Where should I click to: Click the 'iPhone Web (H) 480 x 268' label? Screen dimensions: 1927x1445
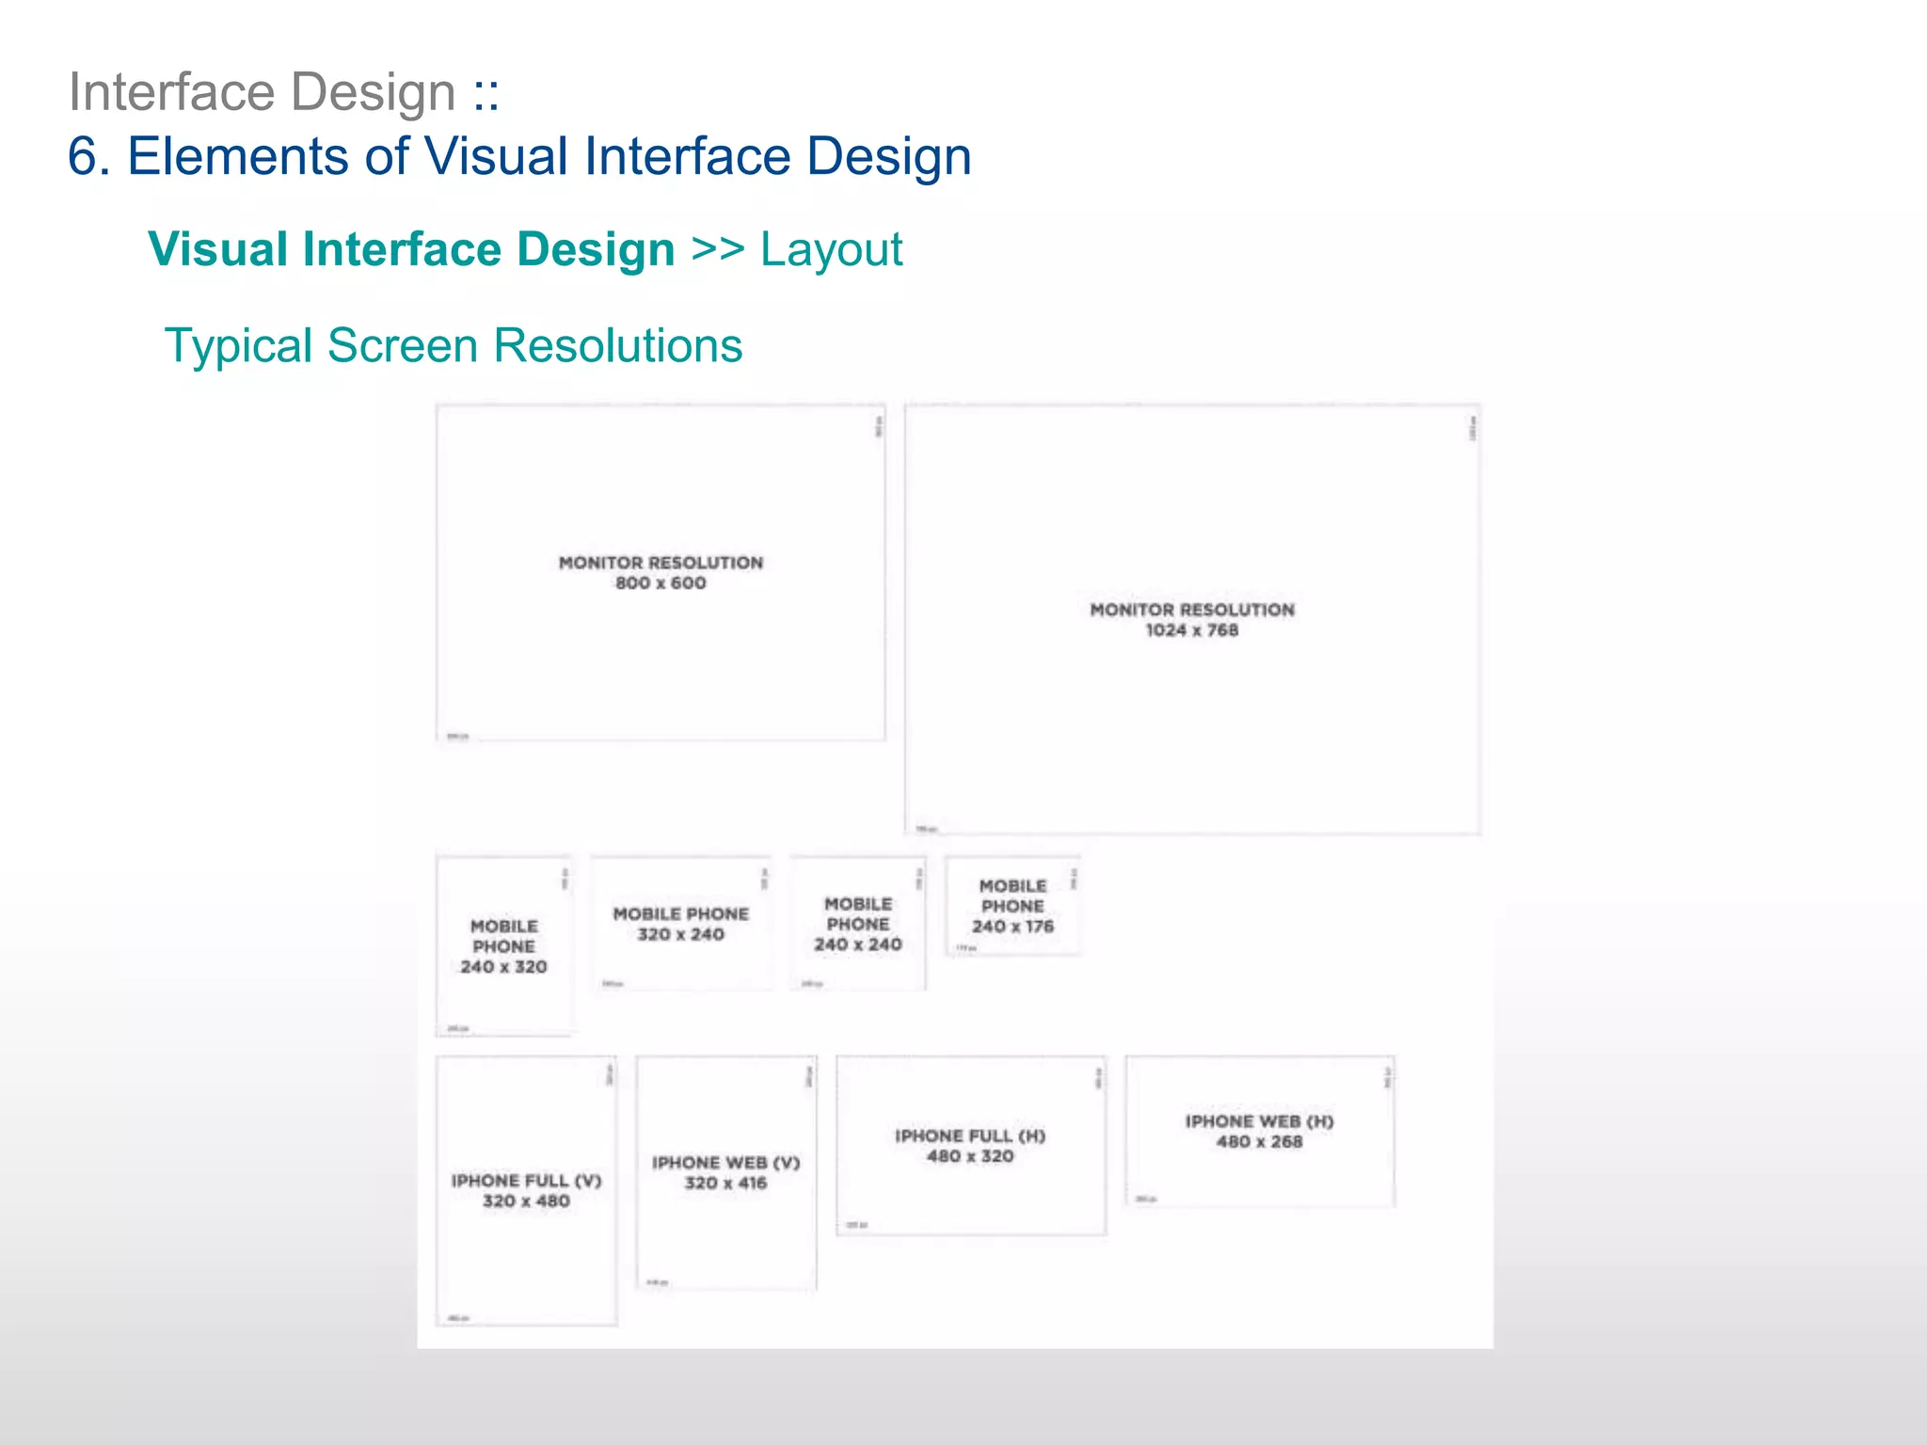pos(1259,1132)
